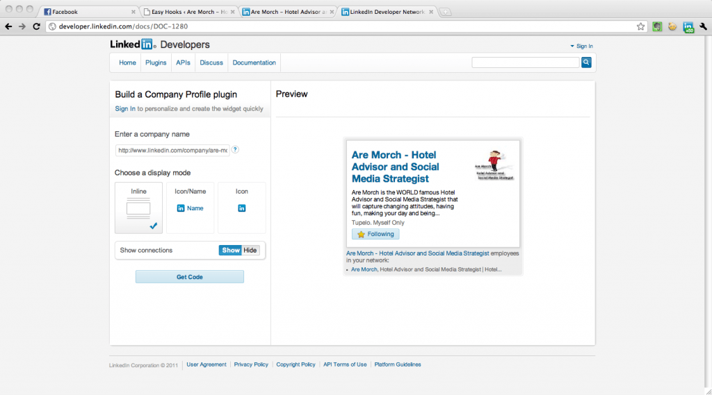712x395 pixels.
Task: Click the Tupelo. Myself Only text
Action: [x=378, y=223]
